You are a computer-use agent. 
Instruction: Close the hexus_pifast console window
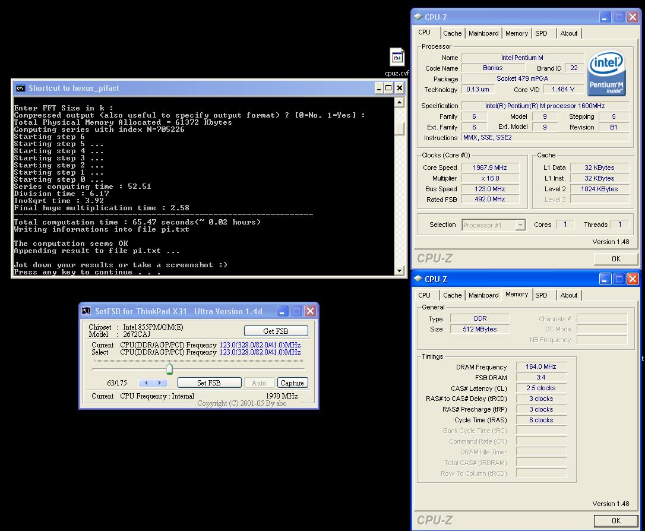tap(399, 88)
